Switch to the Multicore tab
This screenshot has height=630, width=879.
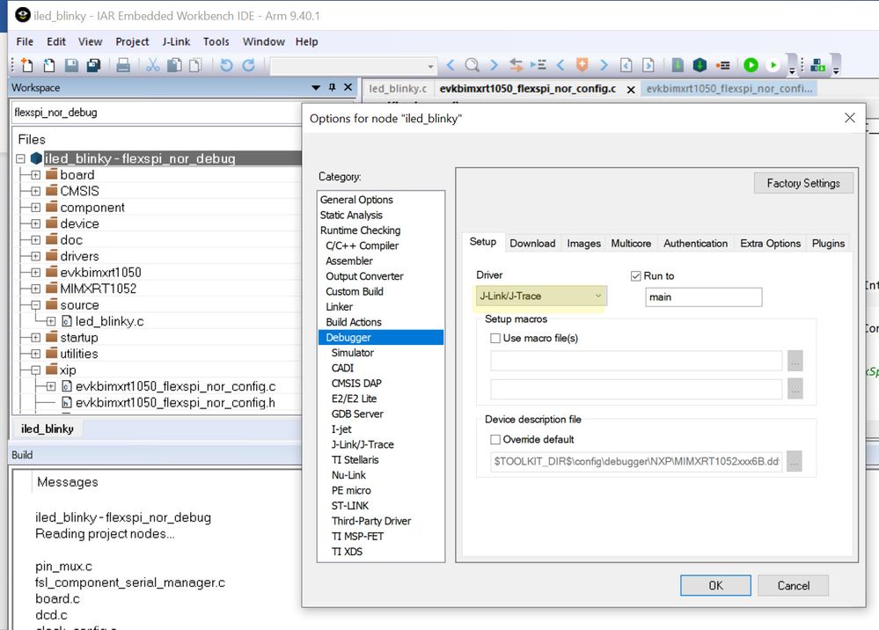(x=631, y=243)
